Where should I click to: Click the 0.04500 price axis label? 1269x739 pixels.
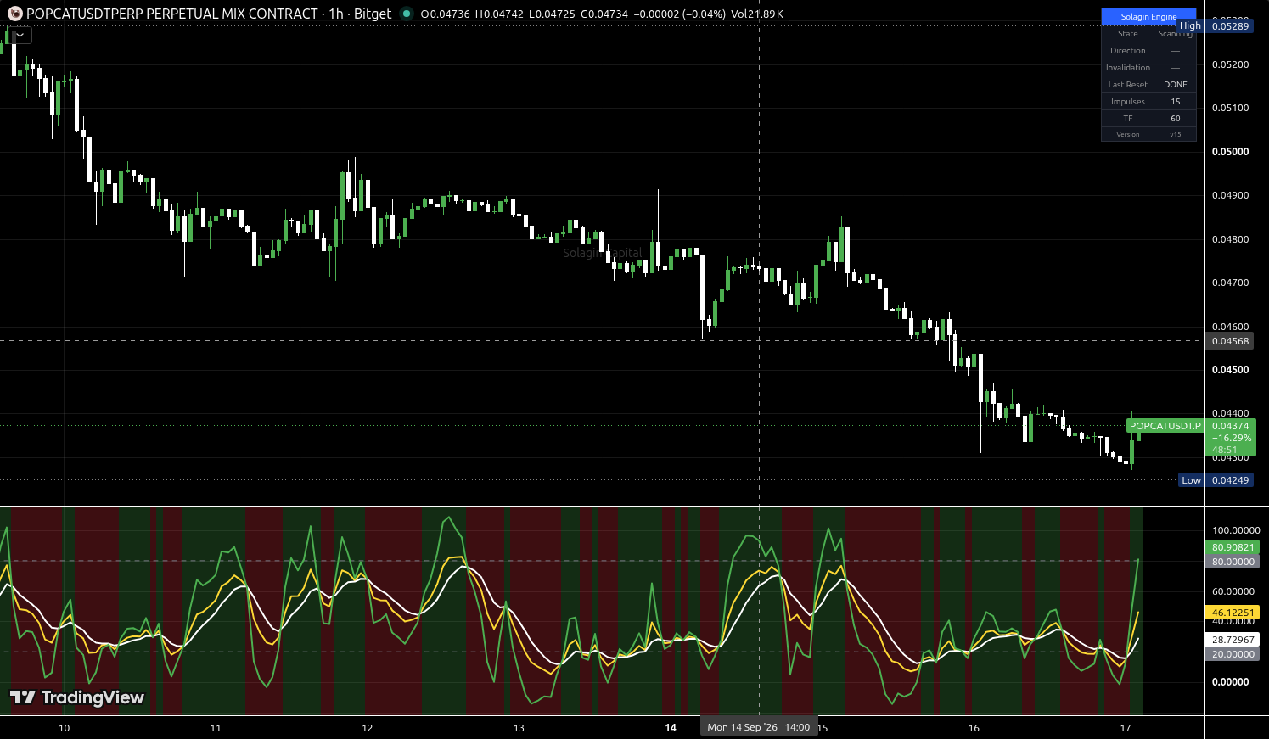point(1230,370)
